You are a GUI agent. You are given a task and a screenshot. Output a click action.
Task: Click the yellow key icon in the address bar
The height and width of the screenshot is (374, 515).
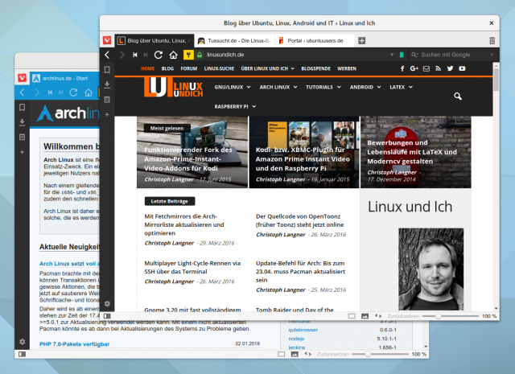[x=188, y=55]
